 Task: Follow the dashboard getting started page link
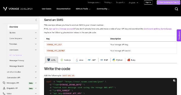(x=157, y=29)
